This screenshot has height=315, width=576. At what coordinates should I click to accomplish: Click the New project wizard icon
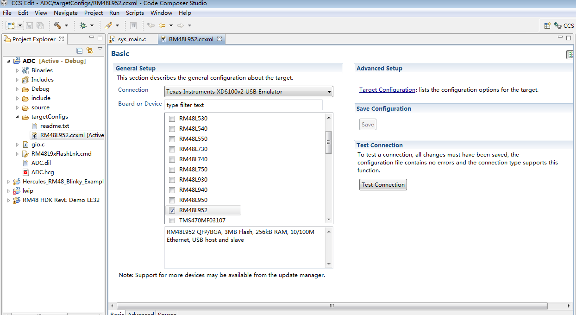pyautogui.click(x=11, y=25)
